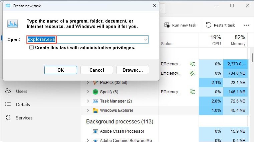Click the Restart task circular arrow icon
Image resolution: width=254 pixels, height=142 pixels.
(209, 25)
